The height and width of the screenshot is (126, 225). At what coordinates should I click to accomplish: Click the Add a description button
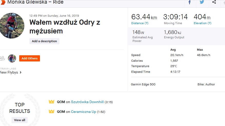(x=44, y=41)
